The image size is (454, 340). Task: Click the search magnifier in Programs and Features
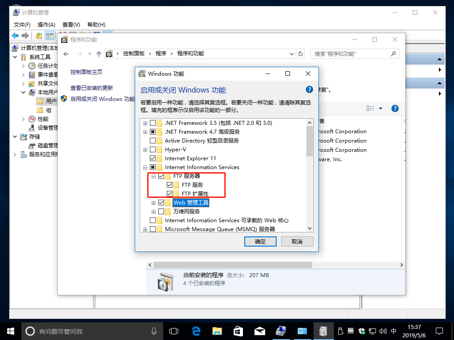(393, 54)
